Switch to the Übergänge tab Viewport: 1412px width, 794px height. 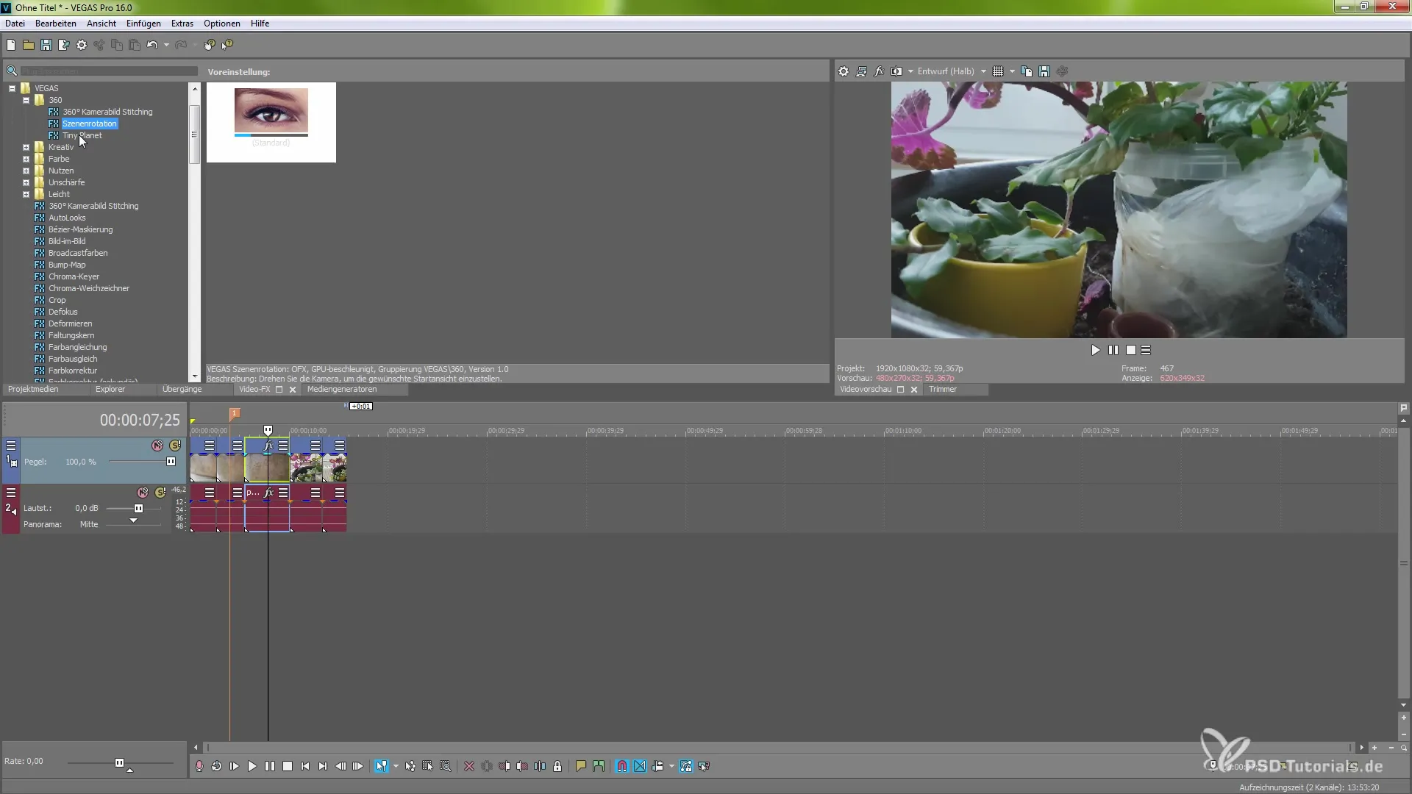(x=182, y=389)
